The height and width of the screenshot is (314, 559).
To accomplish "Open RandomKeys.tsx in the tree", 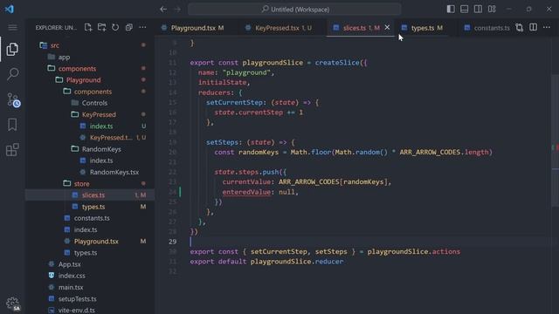I will coord(114,172).
